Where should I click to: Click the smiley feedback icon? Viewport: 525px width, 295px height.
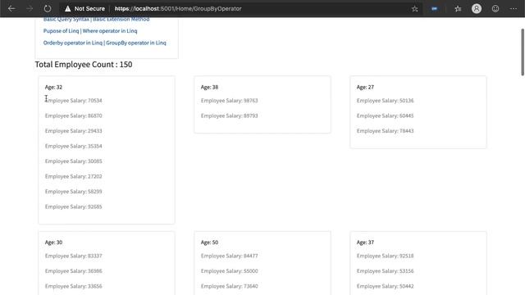click(x=495, y=9)
